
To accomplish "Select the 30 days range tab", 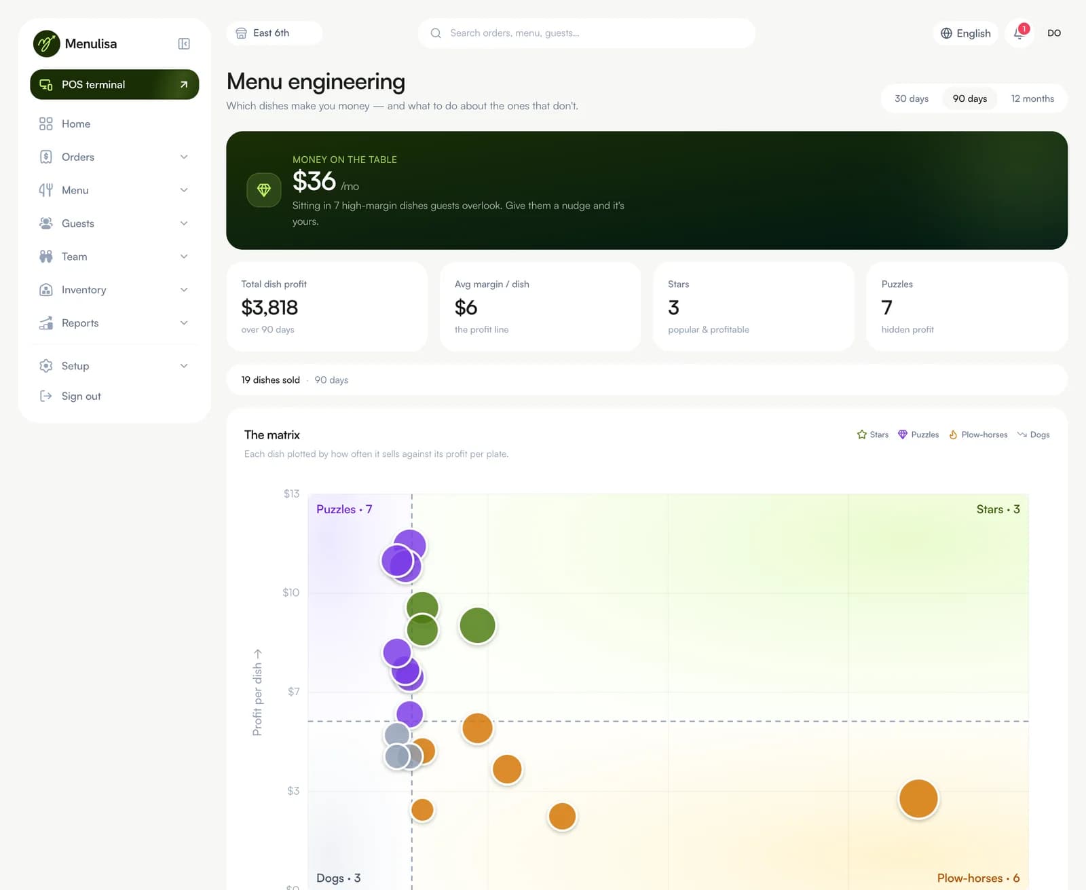I will (912, 98).
